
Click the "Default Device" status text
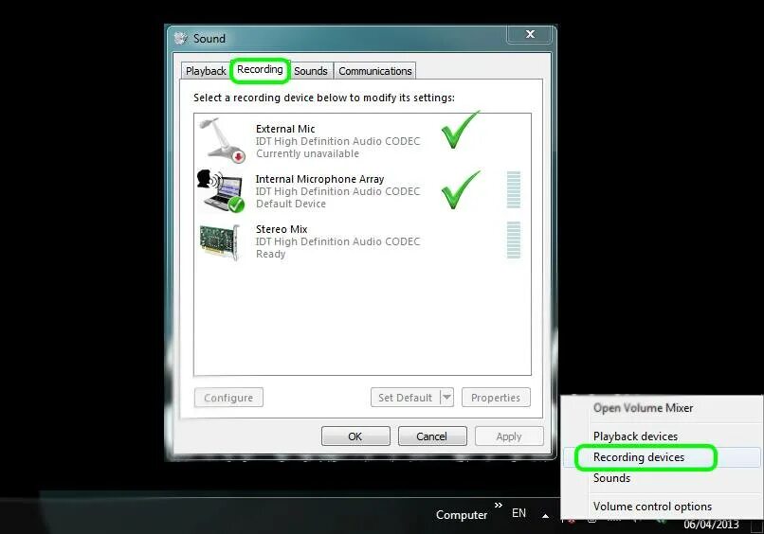pos(291,204)
